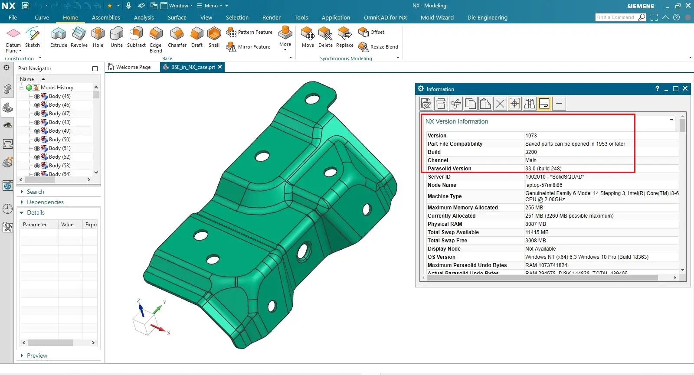Switch to the Assemblies ribbon tab
Screen dimensions: 694x375
(x=106, y=18)
